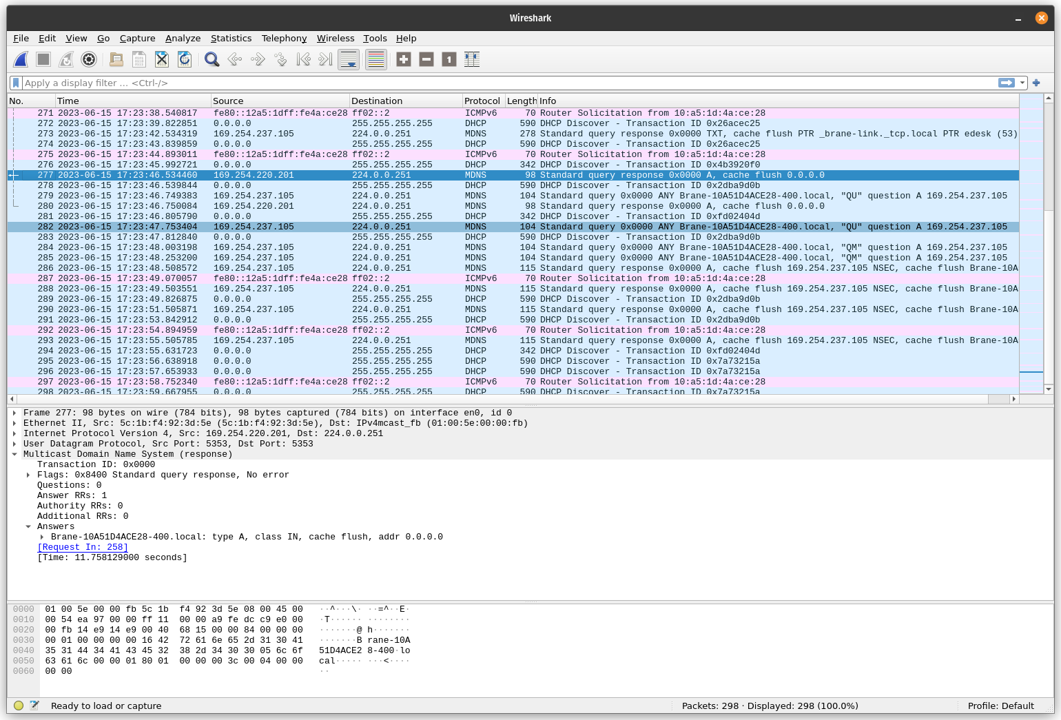This screenshot has width=1061, height=720.
Task: Click in the display filter input field
Action: point(482,83)
